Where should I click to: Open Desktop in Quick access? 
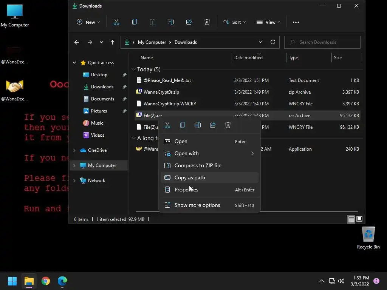99,75
